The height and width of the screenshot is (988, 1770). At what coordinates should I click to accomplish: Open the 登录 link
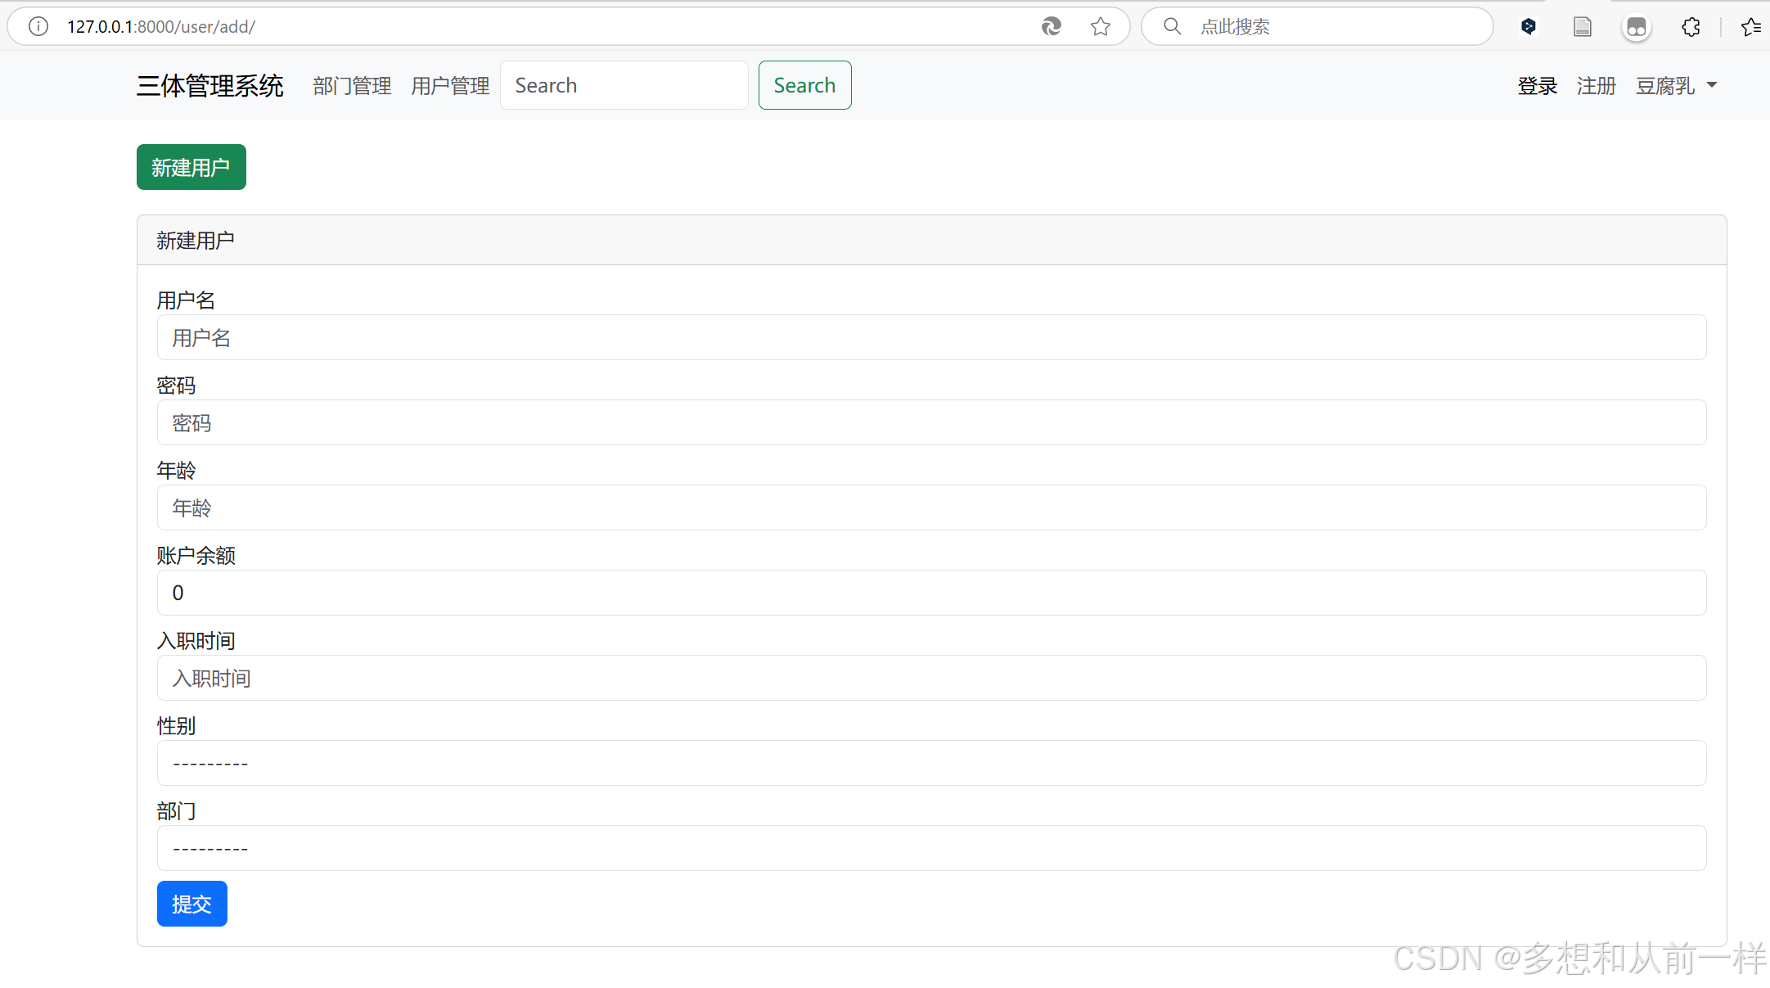(x=1537, y=85)
